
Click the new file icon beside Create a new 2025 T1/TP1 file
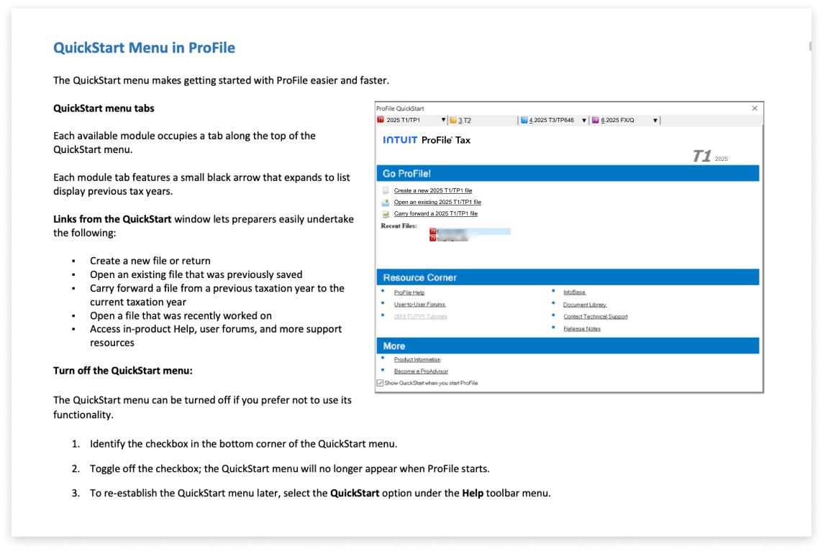(386, 190)
